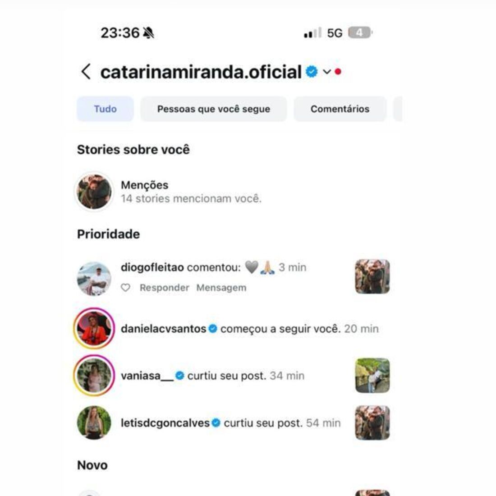Tap the battery indicator in status bar
The height and width of the screenshot is (496, 496).
360,32
